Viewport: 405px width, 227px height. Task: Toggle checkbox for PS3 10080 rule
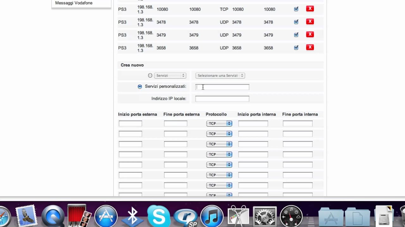click(296, 9)
